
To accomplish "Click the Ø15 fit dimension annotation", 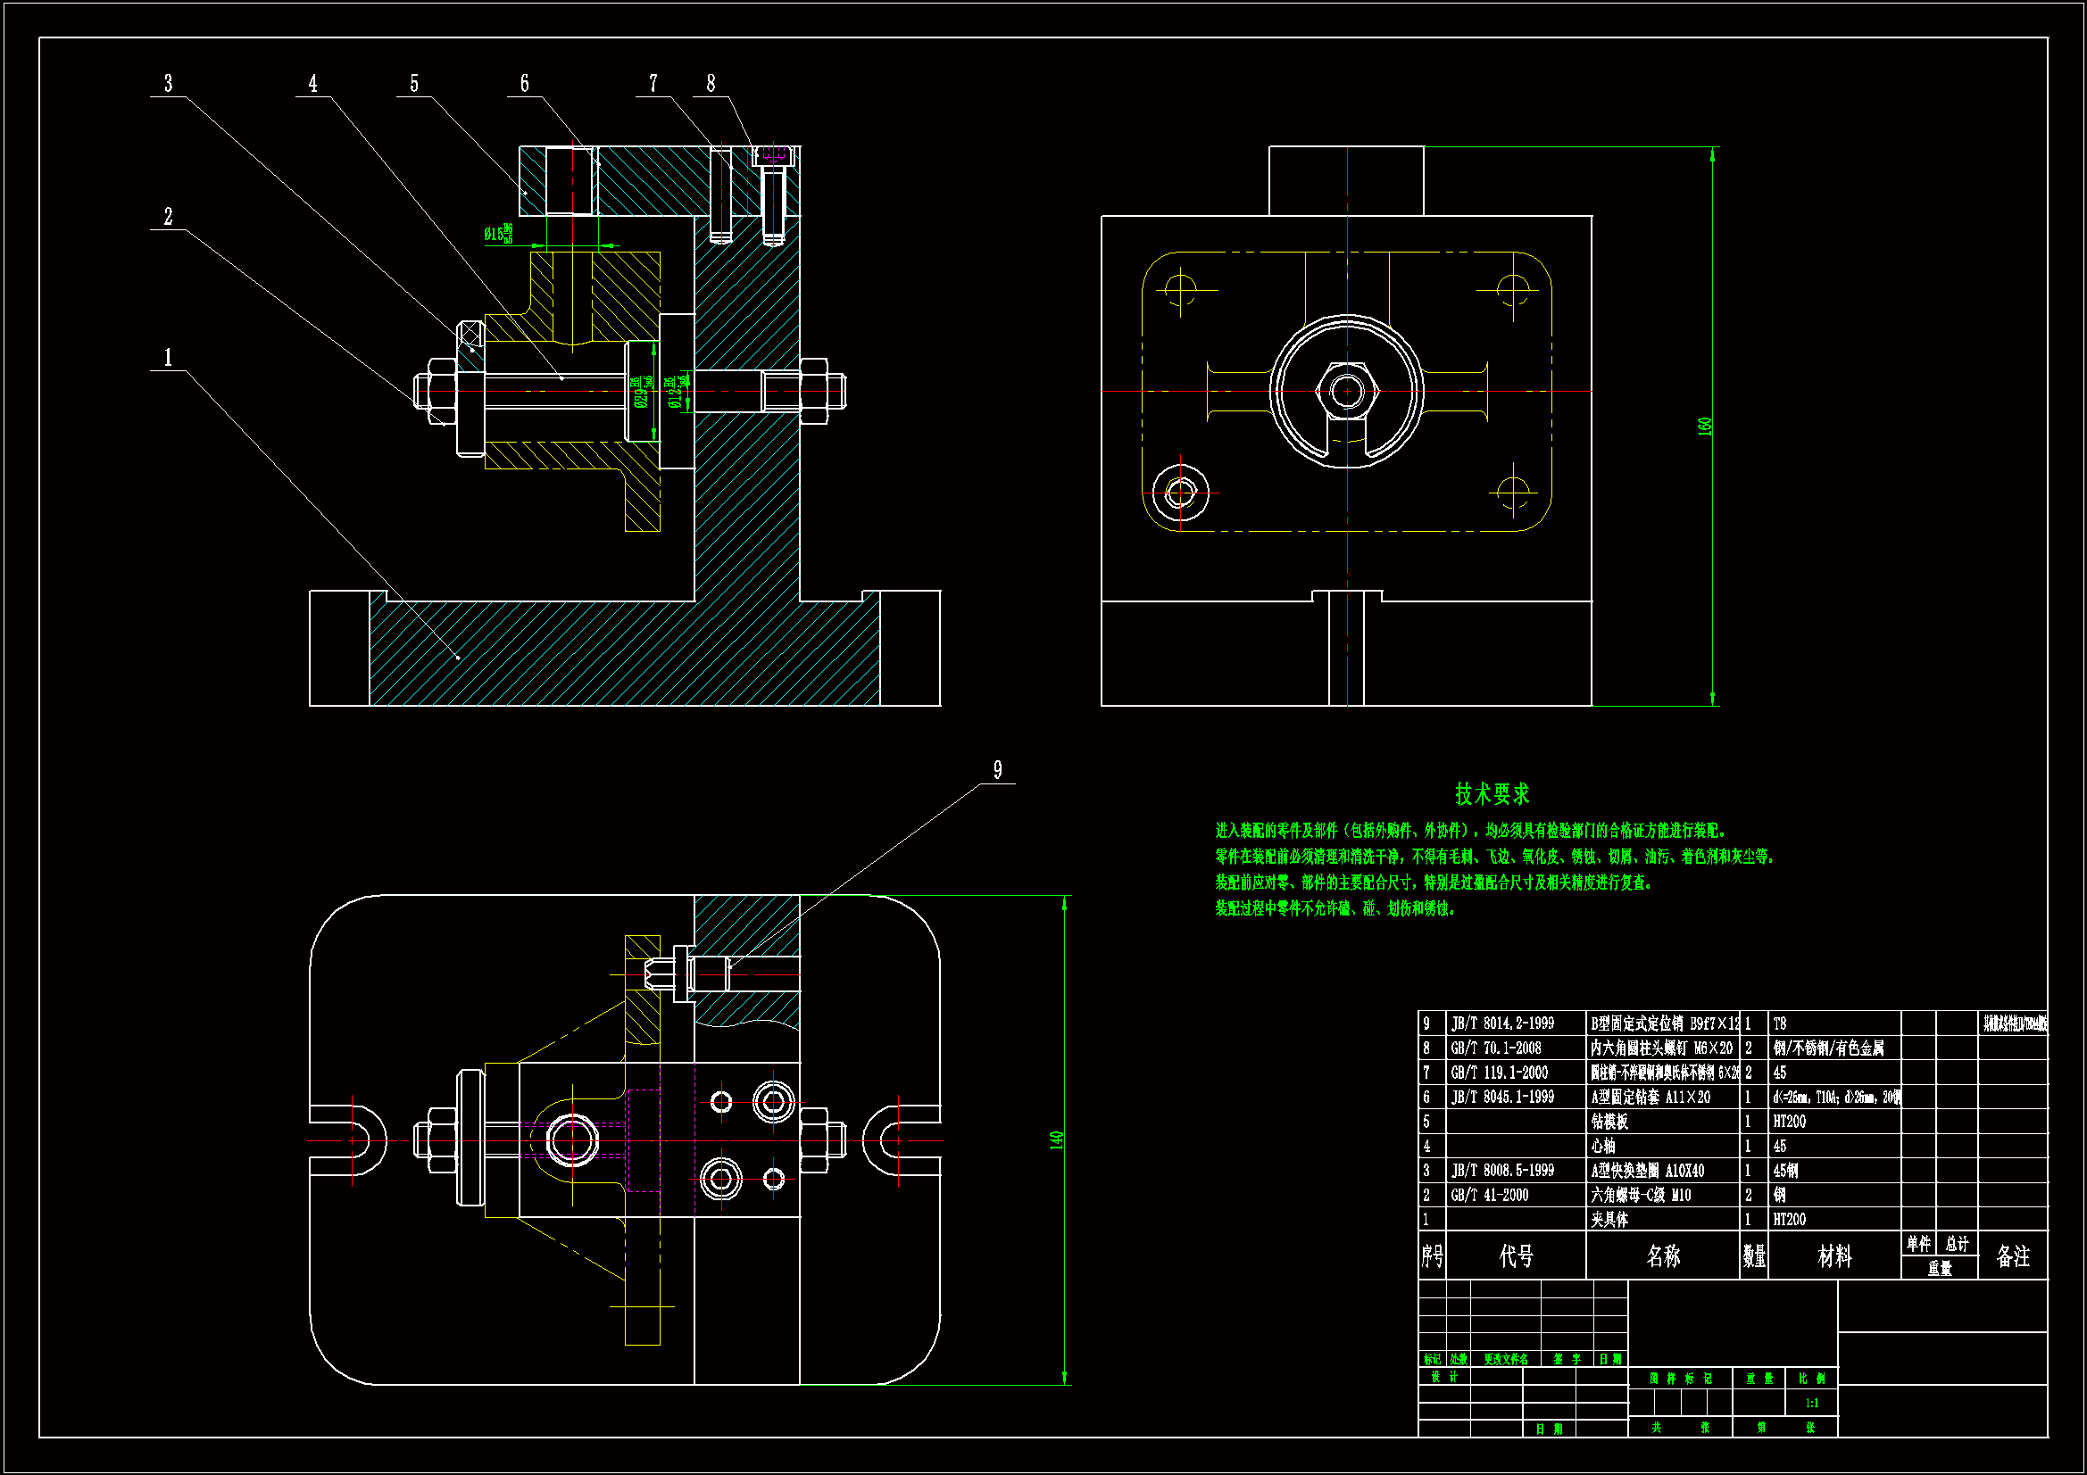I will (x=498, y=235).
